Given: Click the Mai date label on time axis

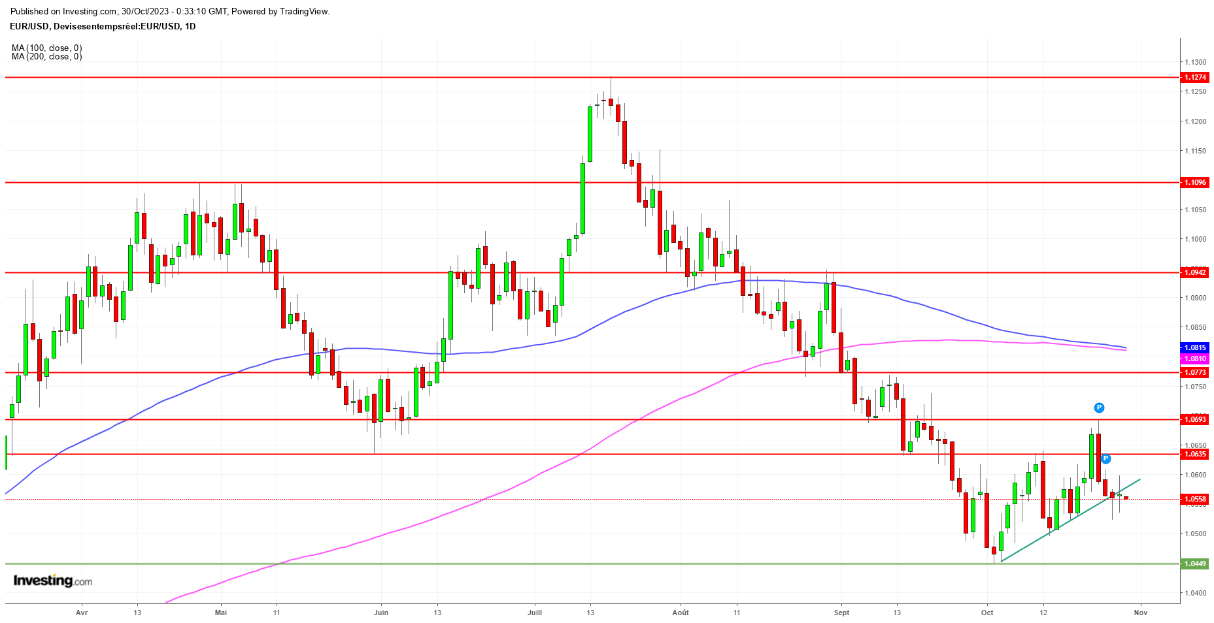Looking at the screenshot, I should click(x=221, y=613).
